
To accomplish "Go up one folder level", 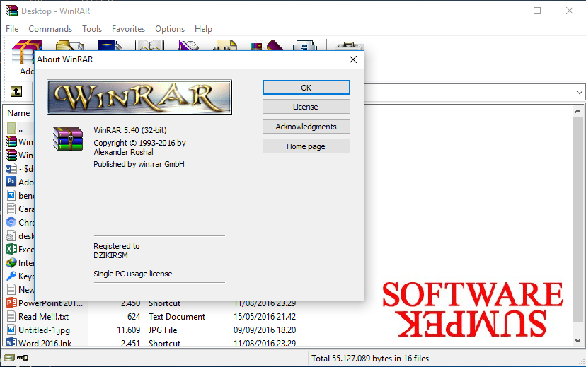I will [x=16, y=91].
